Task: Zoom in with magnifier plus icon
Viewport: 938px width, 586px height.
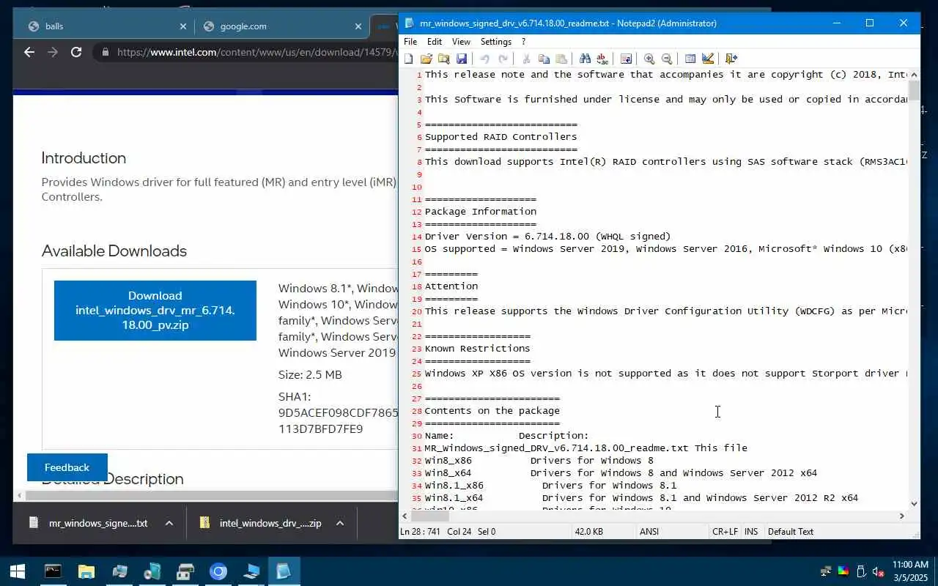Action: (649, 59)
